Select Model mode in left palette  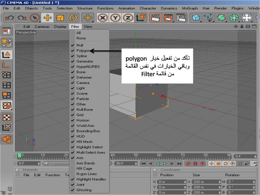6,55
